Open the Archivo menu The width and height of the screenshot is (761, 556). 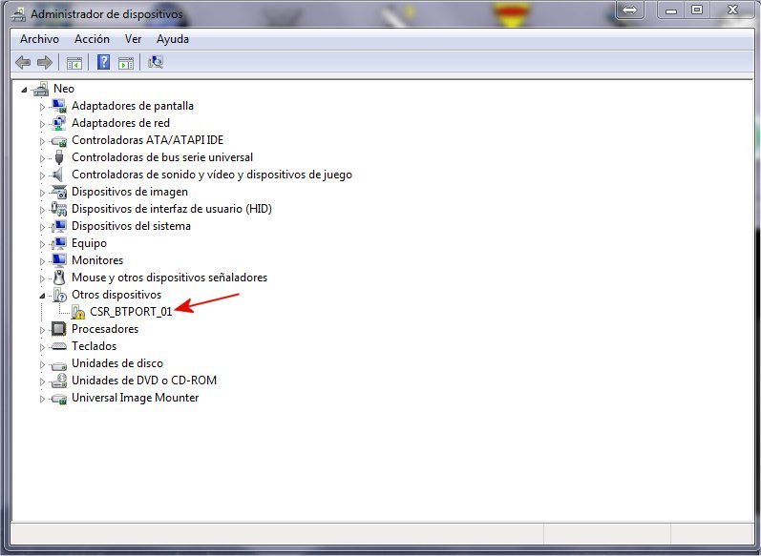39,39
